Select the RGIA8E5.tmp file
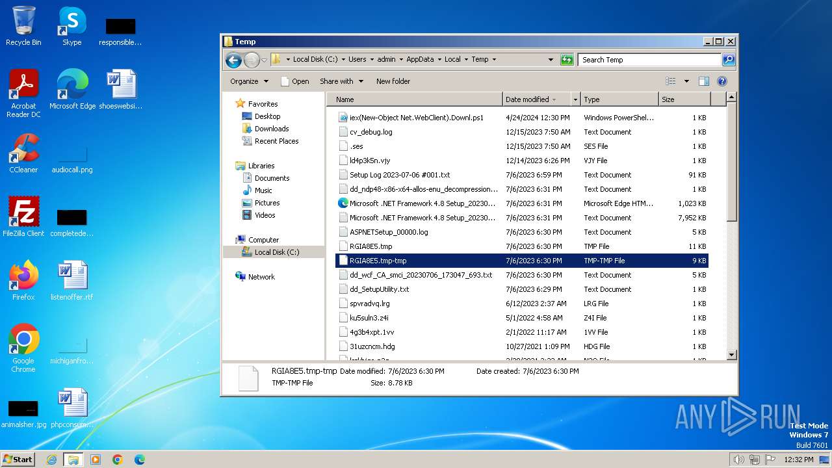Image resolution: width=832 pixels, height=468 pixels. pos(522,246)
